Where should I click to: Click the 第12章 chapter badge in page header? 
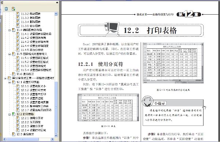(x=189, y=14)
